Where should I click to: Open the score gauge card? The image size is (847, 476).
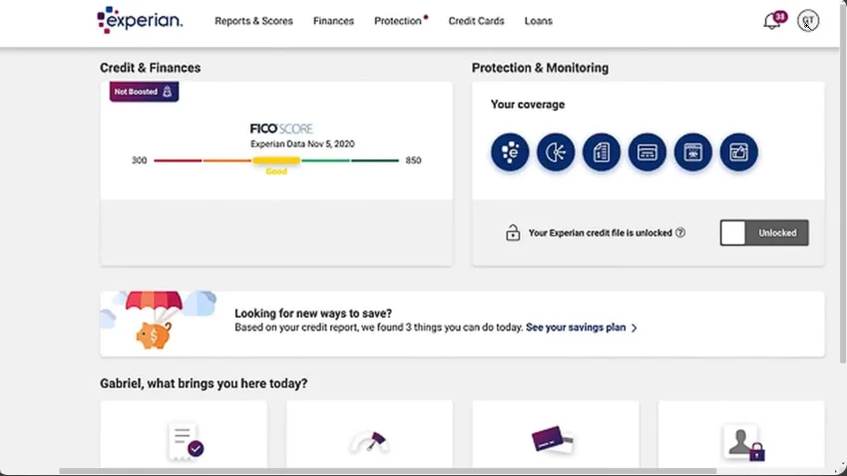click(369, 434)
